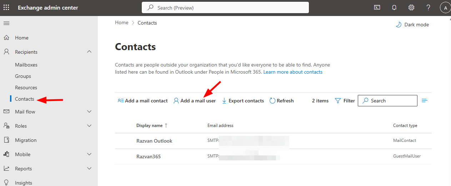Collapse the Recipients section

point(89,52)
